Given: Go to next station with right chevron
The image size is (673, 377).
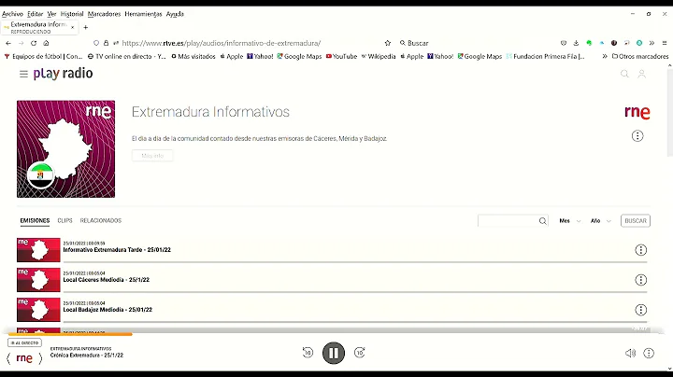Looking at the screenshot, I should 40,358.
